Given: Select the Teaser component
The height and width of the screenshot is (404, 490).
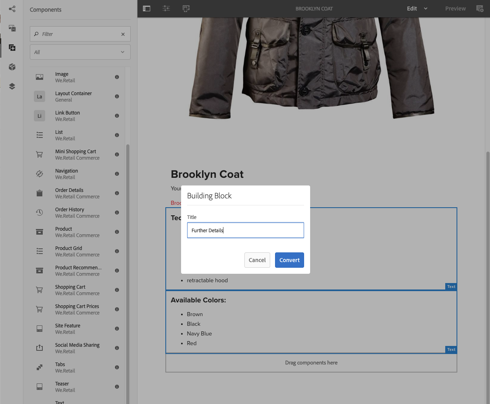Looking at the screenshot, I should [77, 387].
